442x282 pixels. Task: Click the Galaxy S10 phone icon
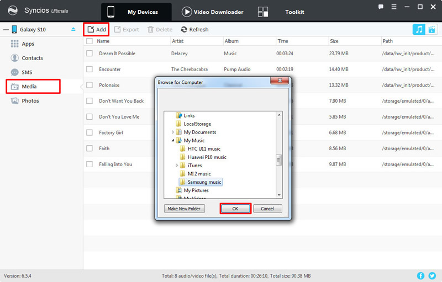(x=14, y=29)
